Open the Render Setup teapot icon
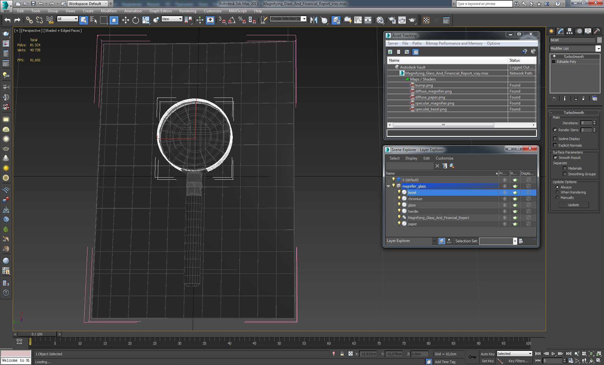Viewport: 604px width, 365px height. click(x=392, y=20)
